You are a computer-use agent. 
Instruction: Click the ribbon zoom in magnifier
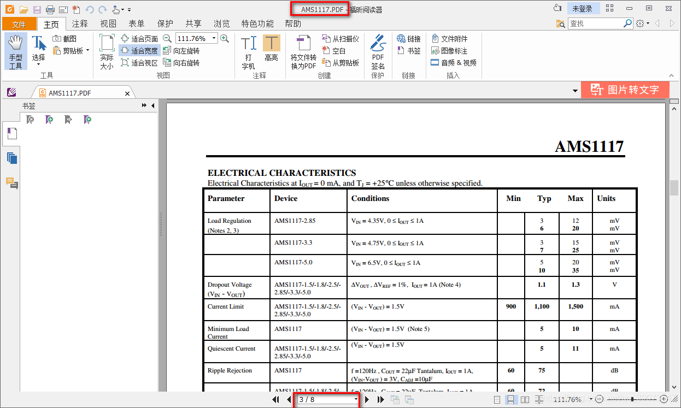point(225,39)
